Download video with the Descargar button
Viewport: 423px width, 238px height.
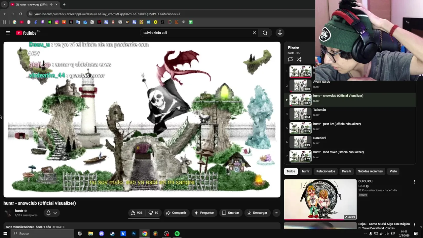pos(257,213)
